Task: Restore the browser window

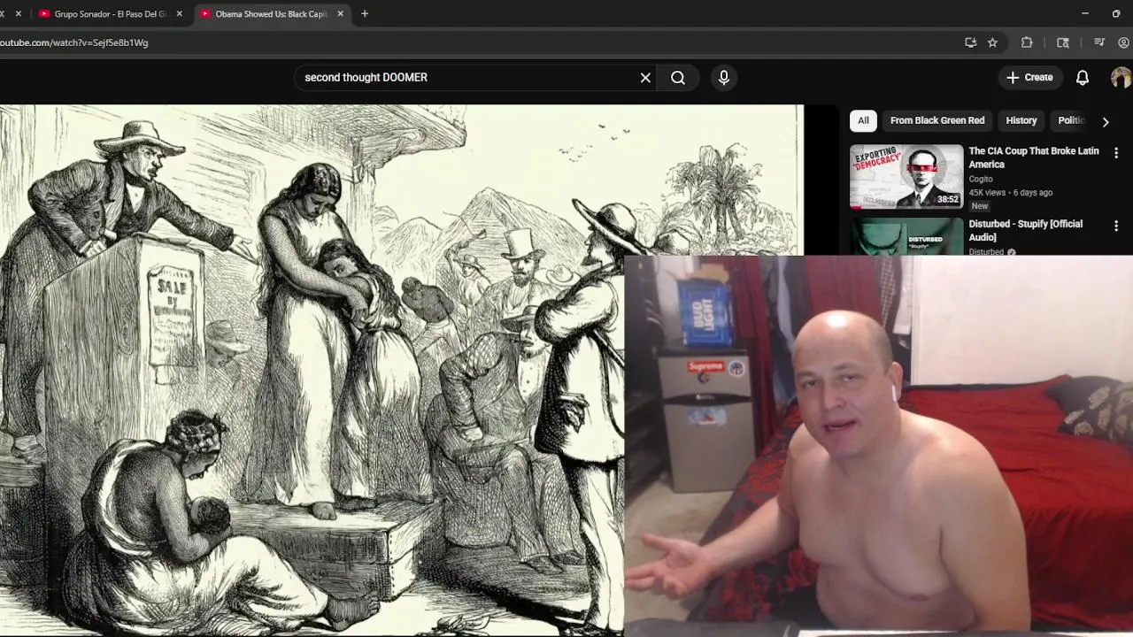Action: (1116, 14)
